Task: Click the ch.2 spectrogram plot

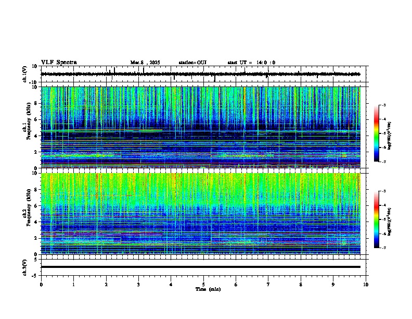Action: 201,214
